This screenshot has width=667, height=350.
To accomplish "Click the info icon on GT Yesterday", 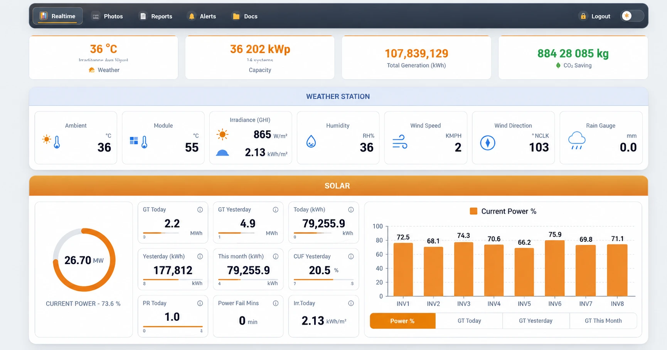I will tap(276, 210).
